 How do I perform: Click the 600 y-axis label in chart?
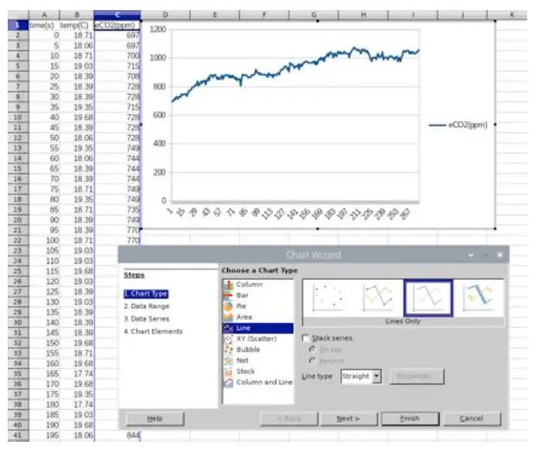pyautogui.click(x=160, y=115)
